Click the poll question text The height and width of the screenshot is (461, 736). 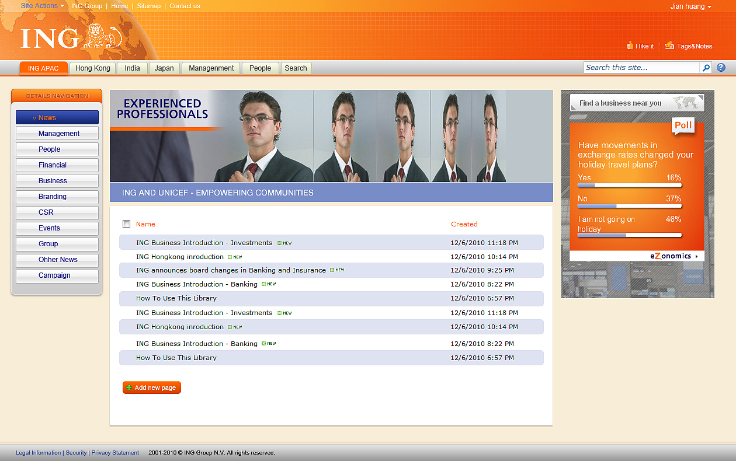[x=636, y=155]
